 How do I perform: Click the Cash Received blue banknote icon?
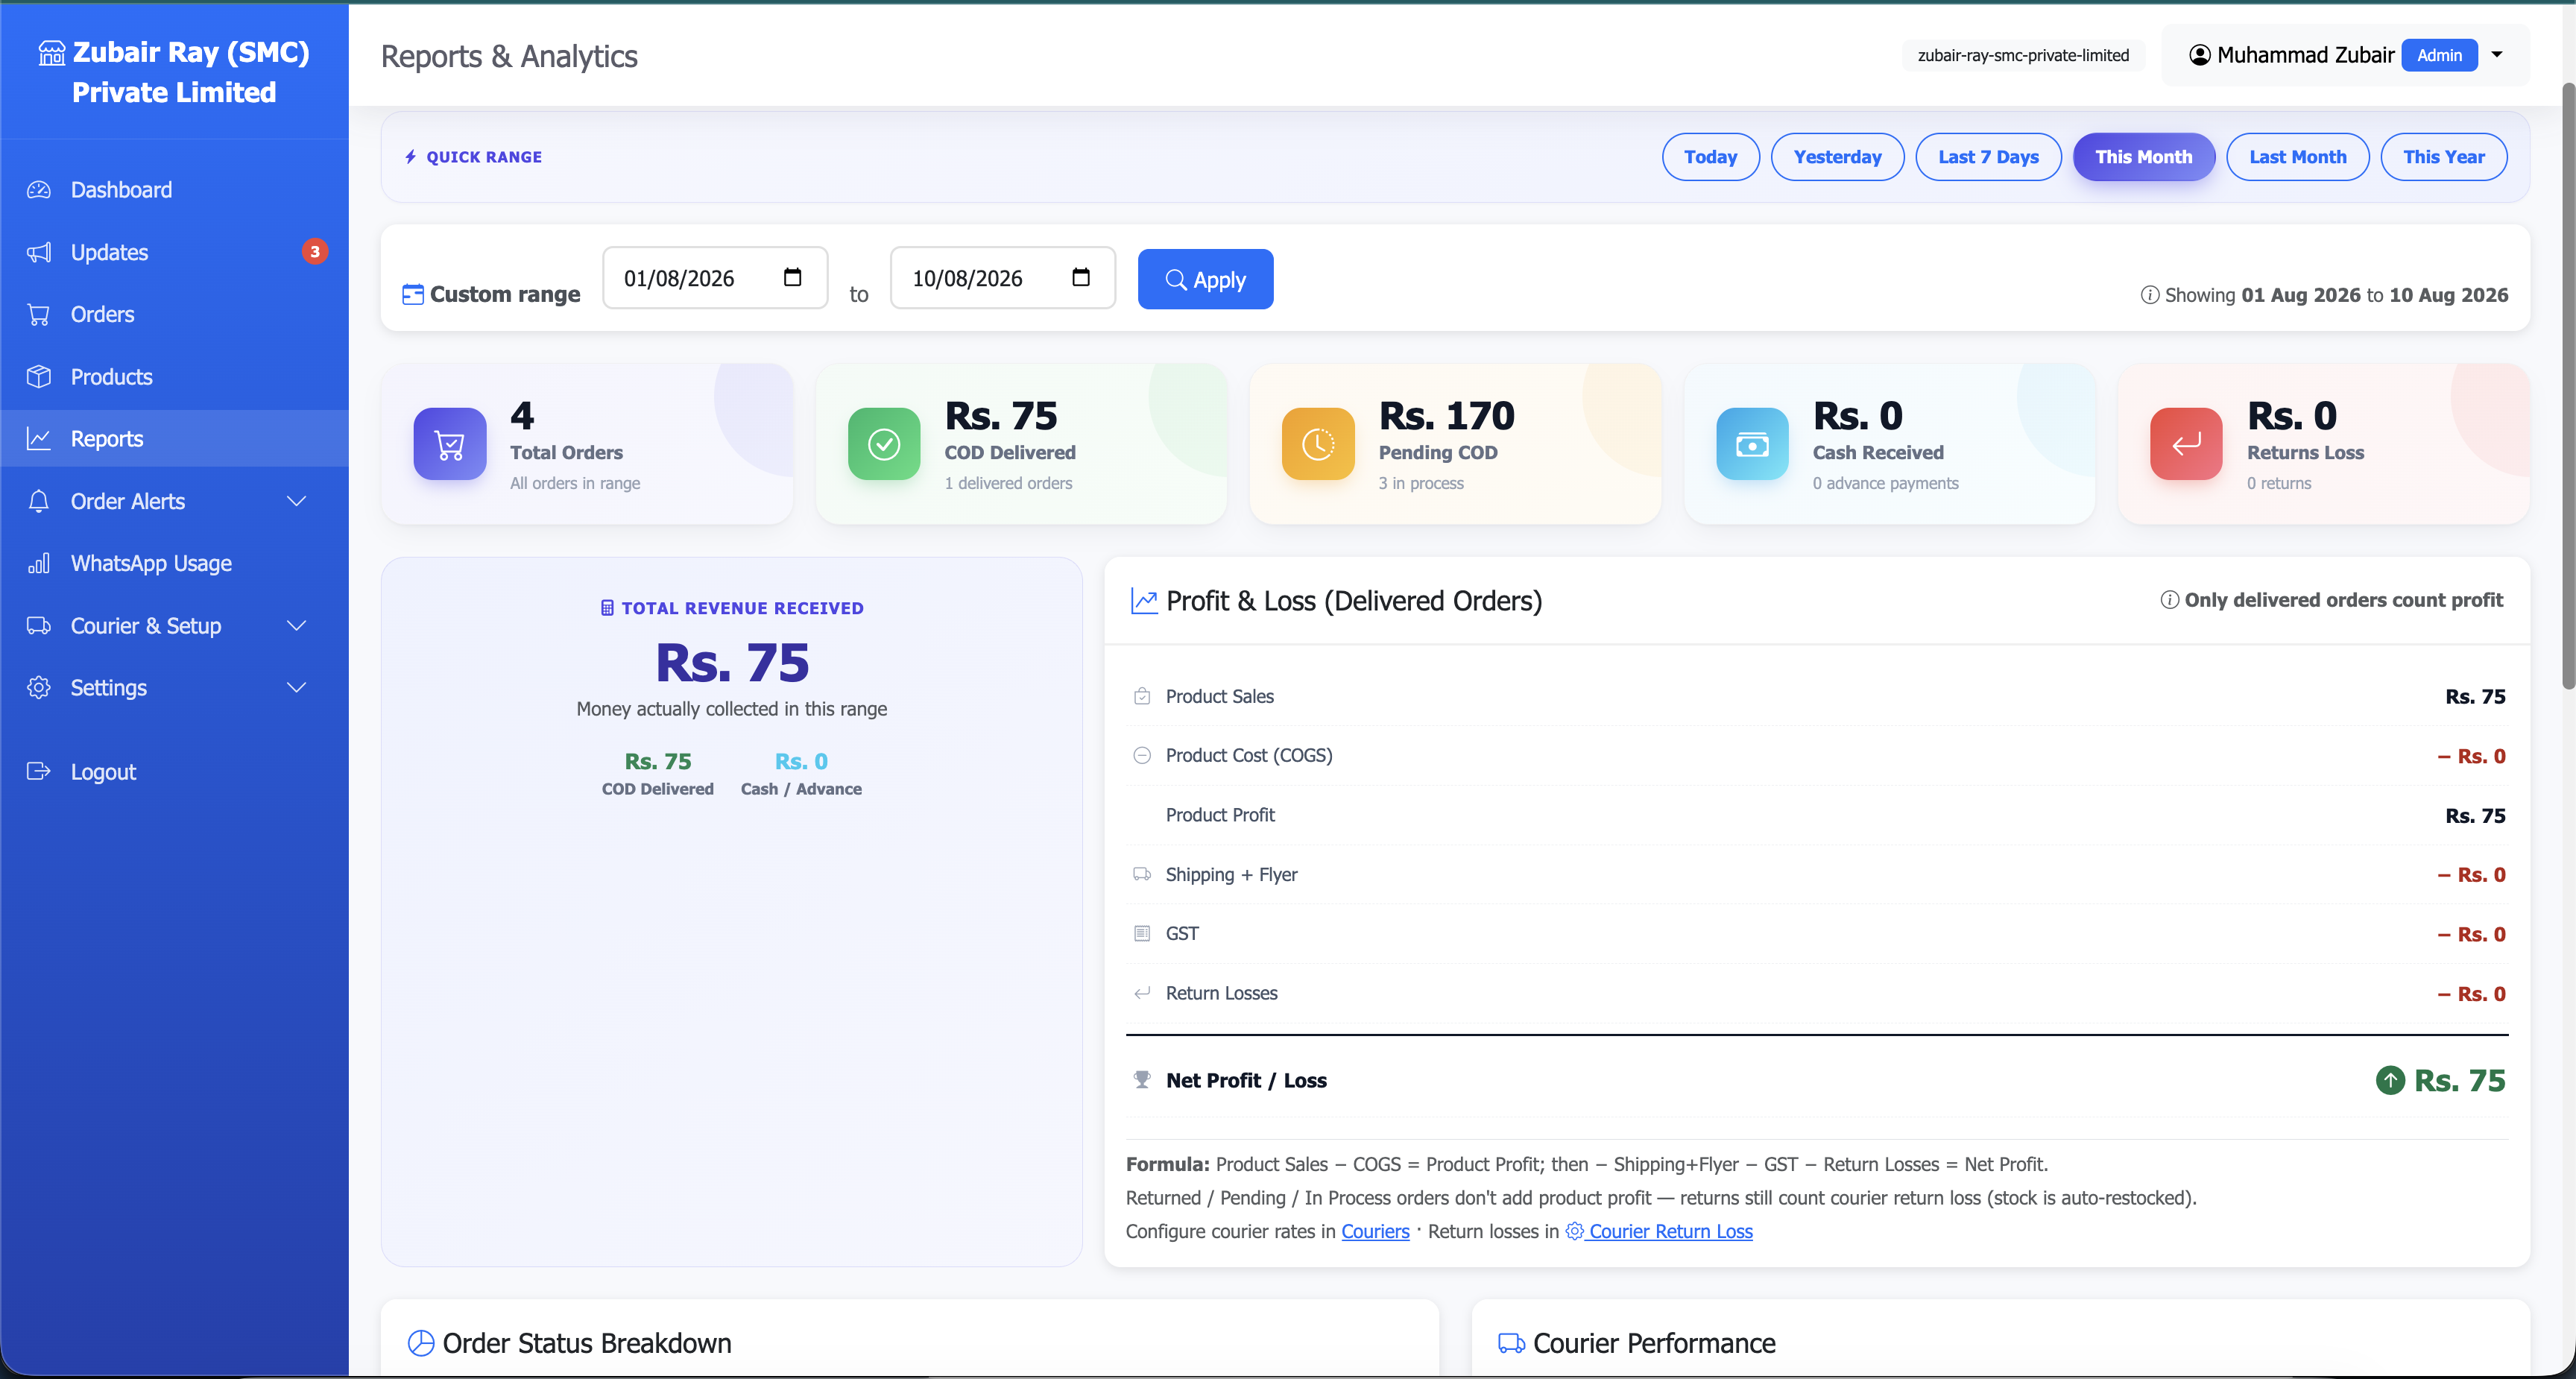coord(1752,444)
